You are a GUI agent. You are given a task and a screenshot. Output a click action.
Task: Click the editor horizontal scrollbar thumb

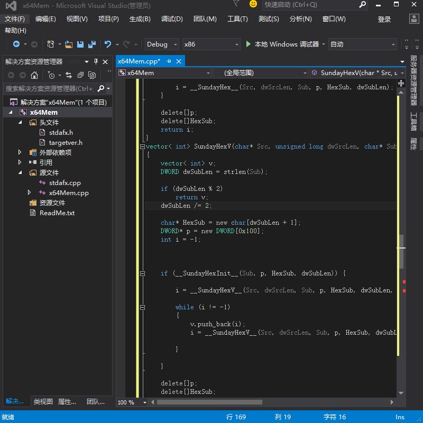(x=209, y=402)
